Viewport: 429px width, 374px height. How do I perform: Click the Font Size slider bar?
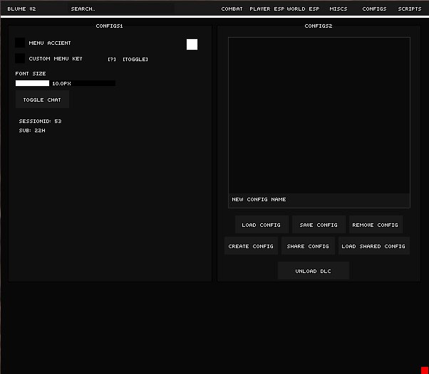click(x=65, y=83)
